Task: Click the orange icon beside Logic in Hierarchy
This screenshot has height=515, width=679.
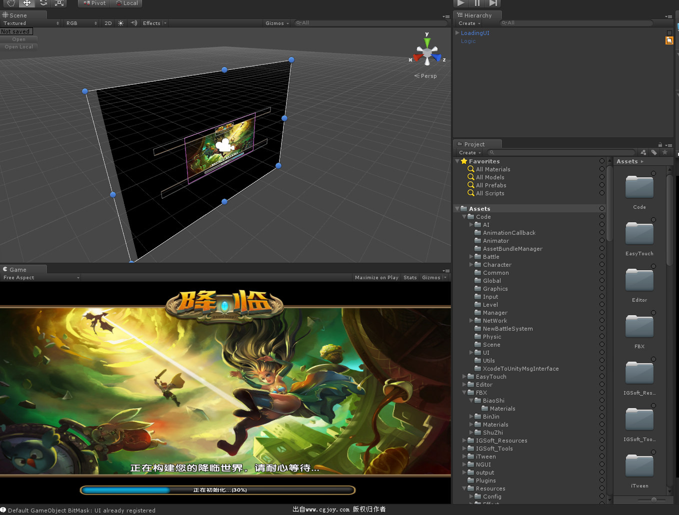Action: tap(669, 40)
